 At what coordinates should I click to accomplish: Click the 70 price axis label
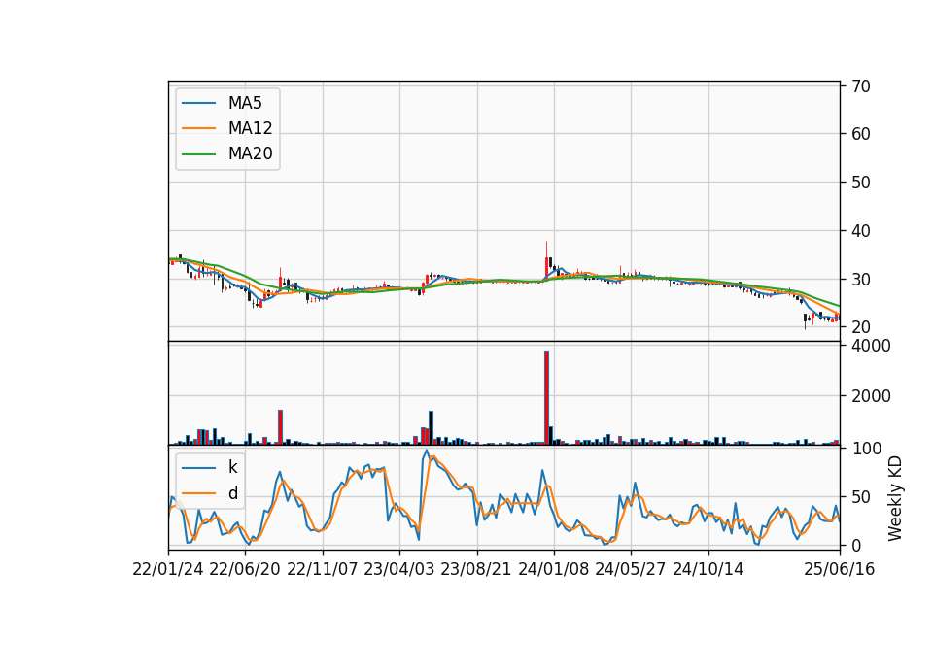pos(861,86)
